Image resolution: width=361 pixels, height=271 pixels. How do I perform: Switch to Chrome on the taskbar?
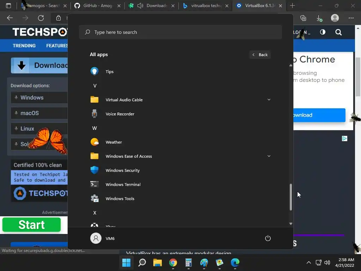click(x=173, y=263)
